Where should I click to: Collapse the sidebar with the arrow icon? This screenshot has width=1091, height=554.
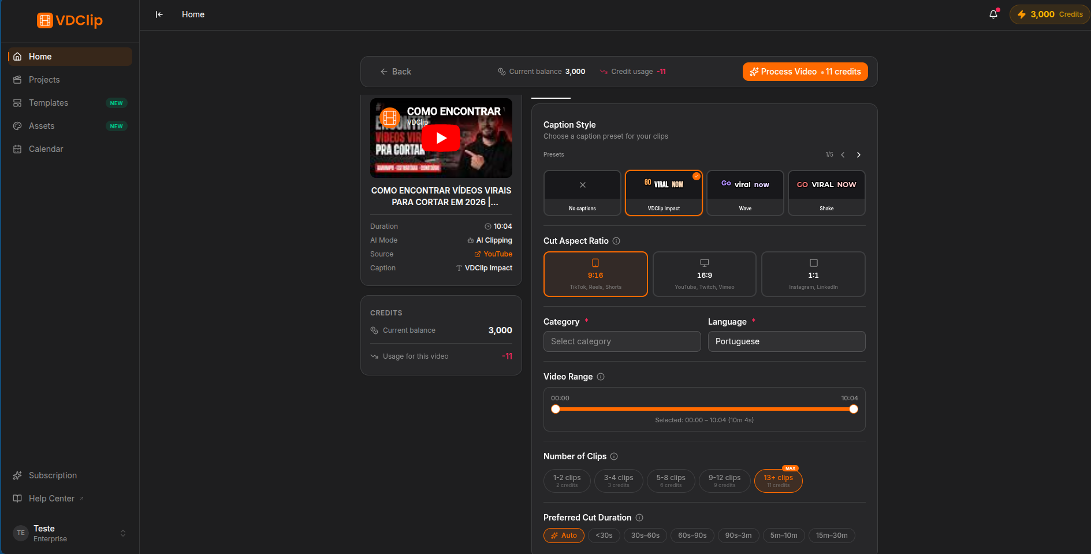point(159,14)
